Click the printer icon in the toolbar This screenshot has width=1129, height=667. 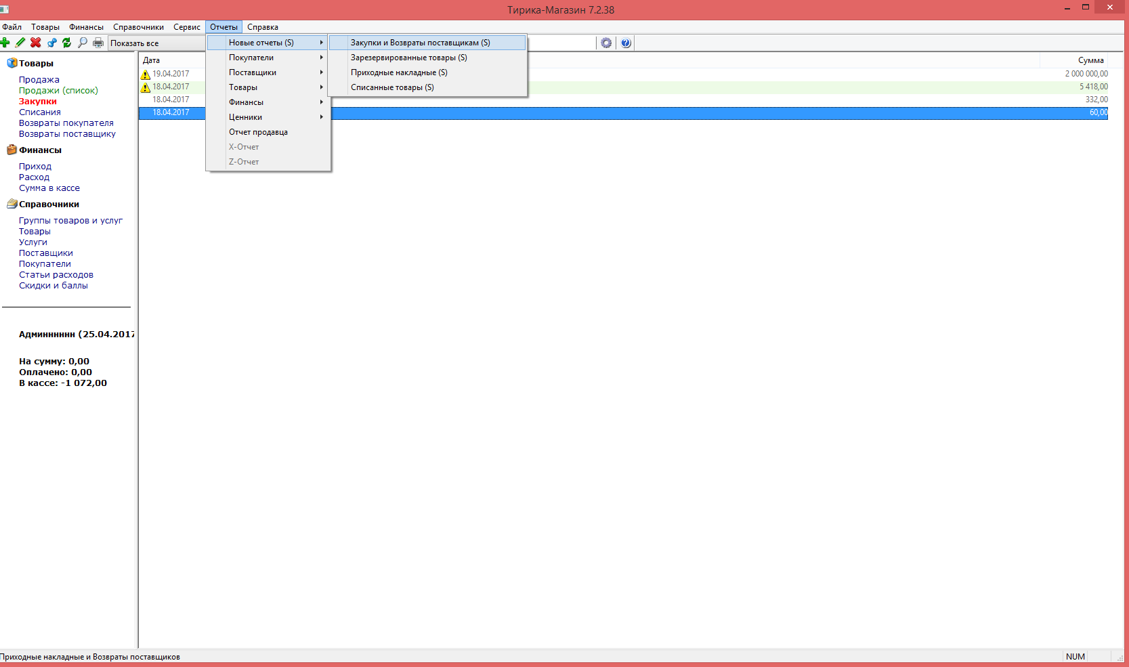(x=98, y=43)
